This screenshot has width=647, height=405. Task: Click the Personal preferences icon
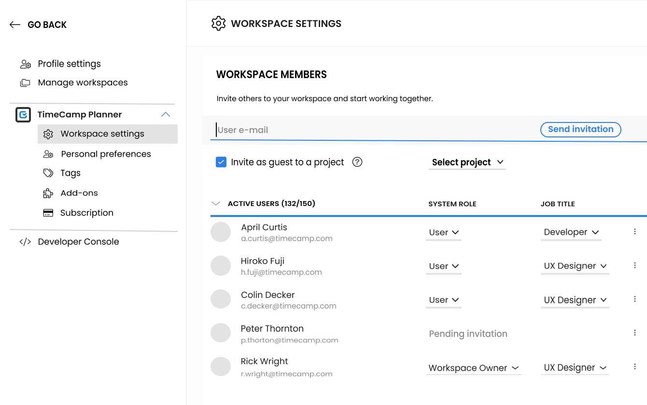[48, 154]
